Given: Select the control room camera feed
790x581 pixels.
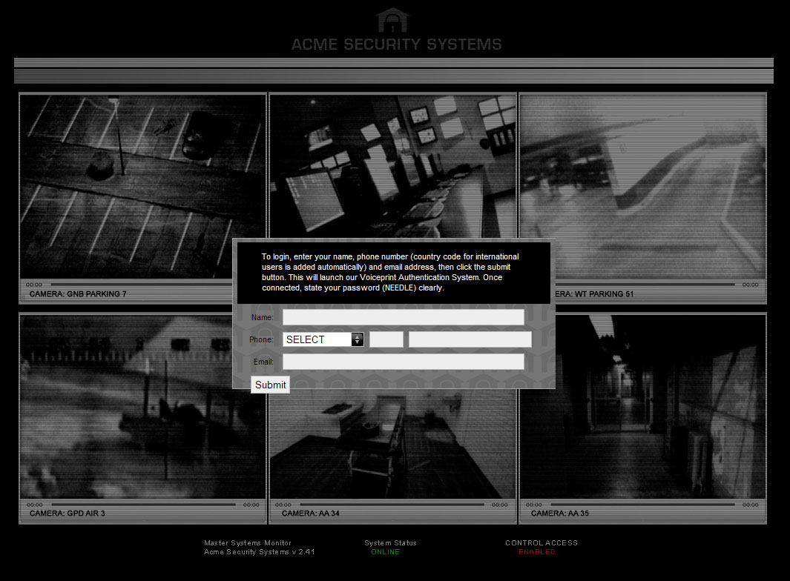Looking at the screenshot, I should [392, 166].
